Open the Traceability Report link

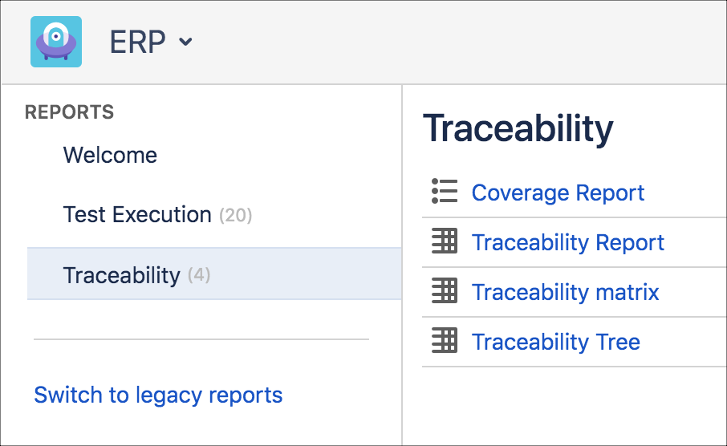(568, 242)
